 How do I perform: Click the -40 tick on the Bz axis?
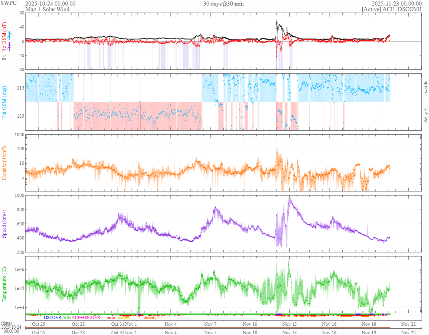coord(21,55)
